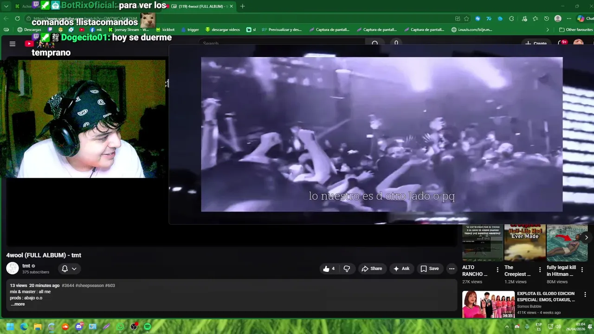Image resolution: width=594 pixels, height=334 pixels.
Task: Open The Creepiest Half-Life Mod thumbnail
Action: [525, 243]
